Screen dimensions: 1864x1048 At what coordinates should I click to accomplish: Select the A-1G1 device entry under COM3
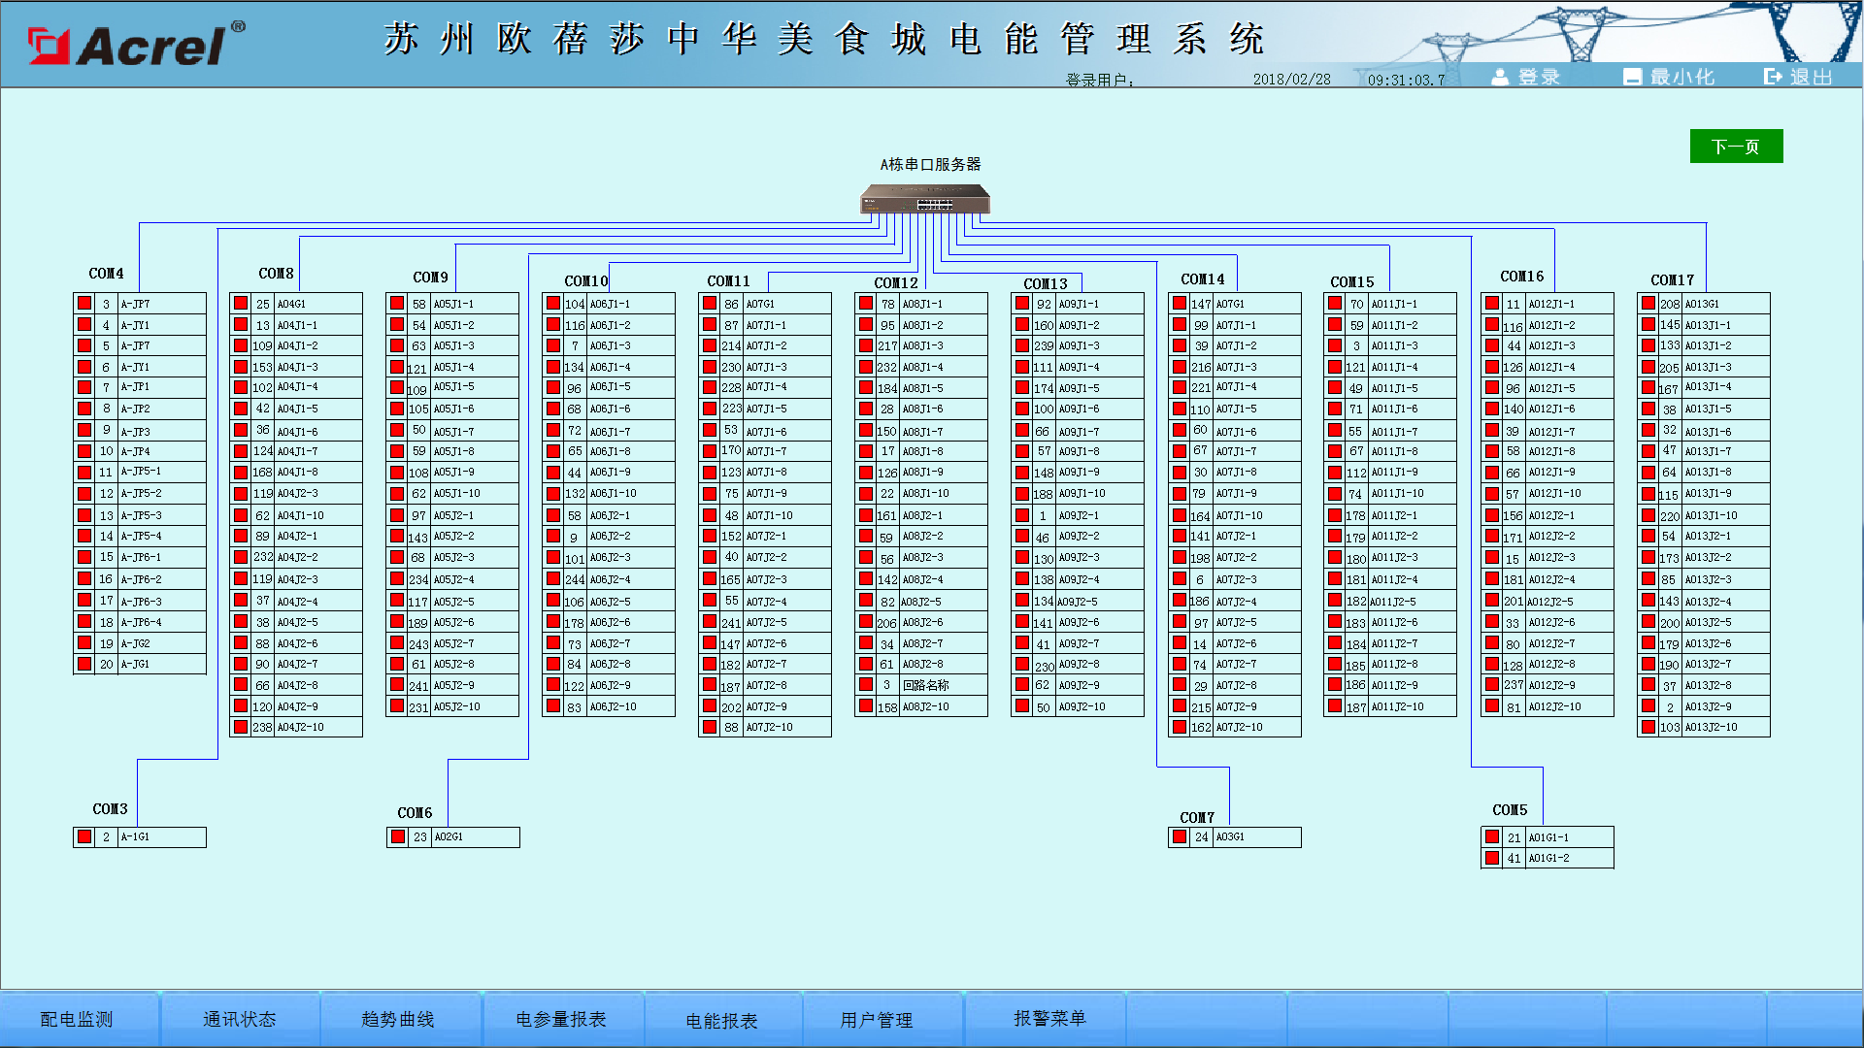(136, 836)
